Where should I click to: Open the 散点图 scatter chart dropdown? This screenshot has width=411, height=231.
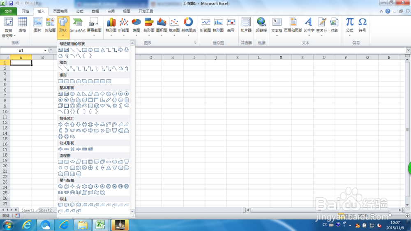(174, 35)
